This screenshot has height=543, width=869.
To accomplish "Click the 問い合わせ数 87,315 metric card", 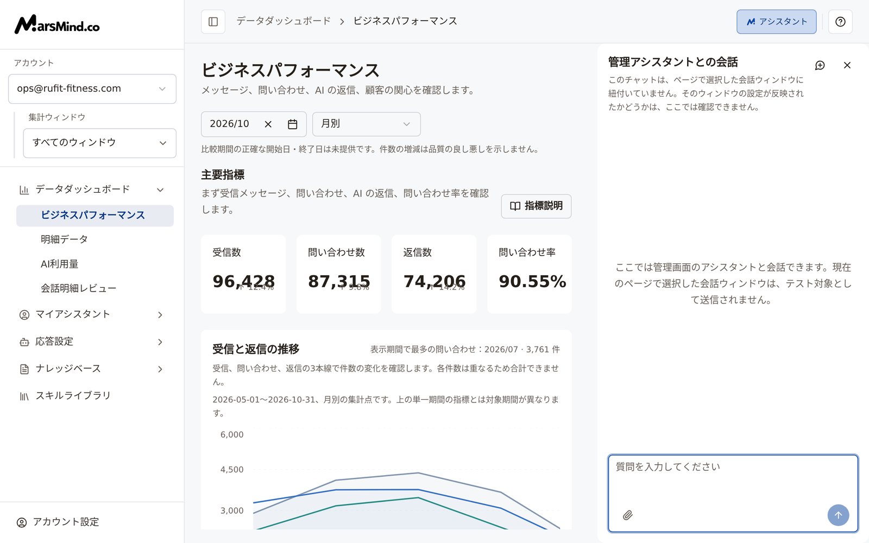I will 338,274.
